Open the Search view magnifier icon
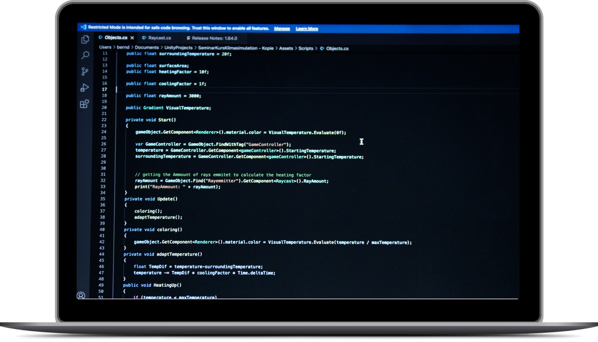 pos(85,56)
